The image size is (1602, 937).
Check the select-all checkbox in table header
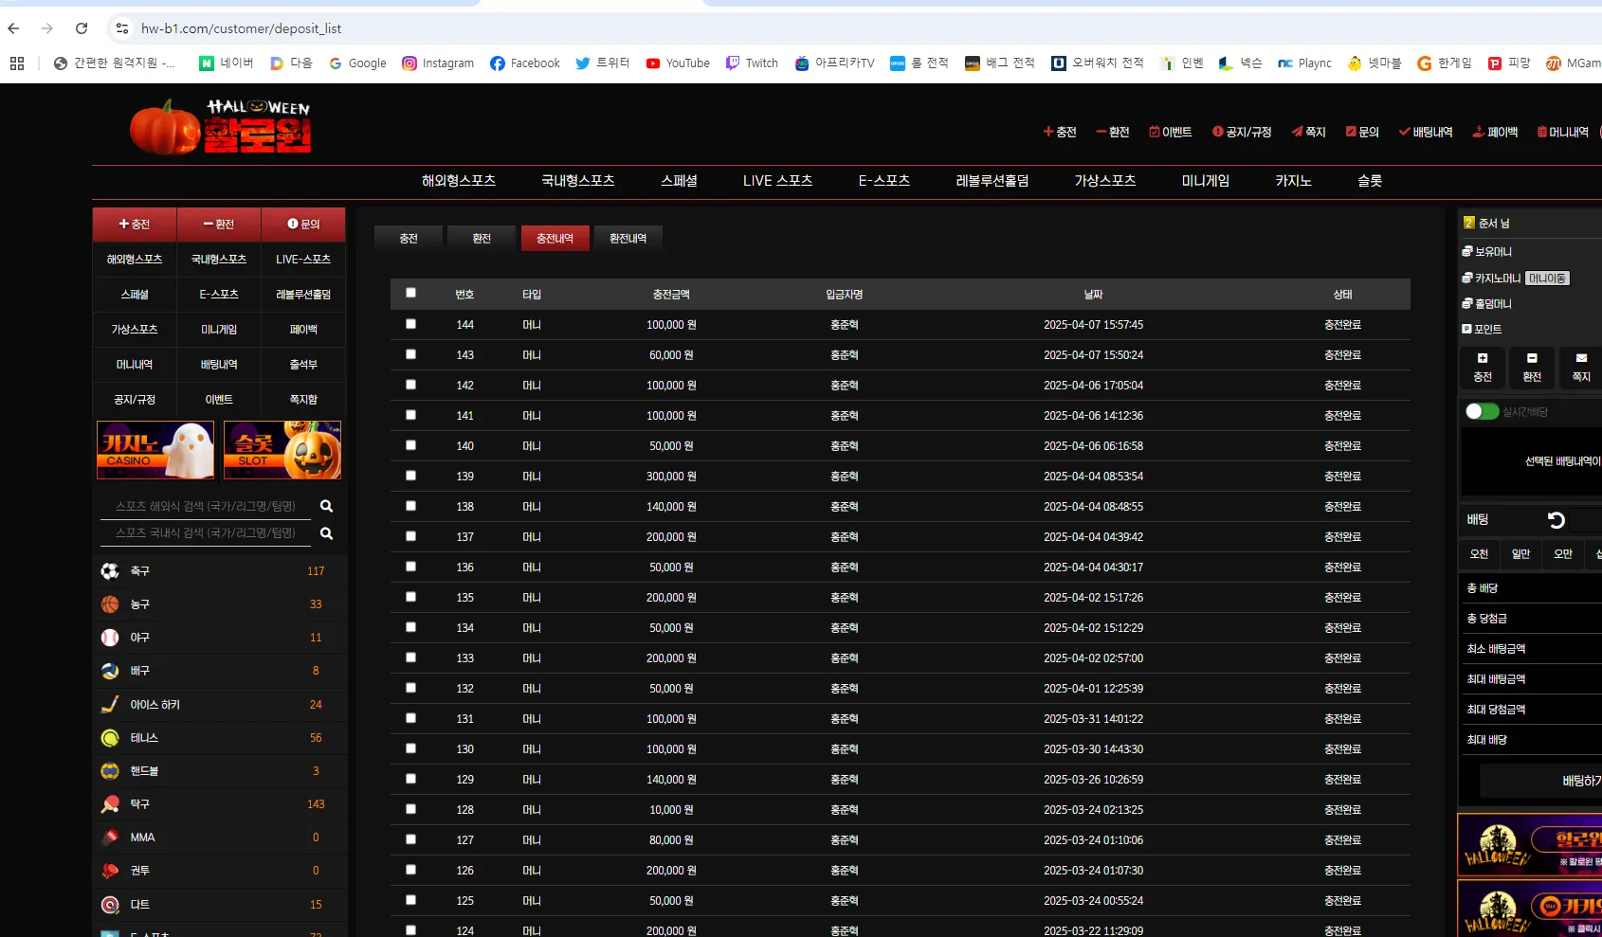point(410,293)
